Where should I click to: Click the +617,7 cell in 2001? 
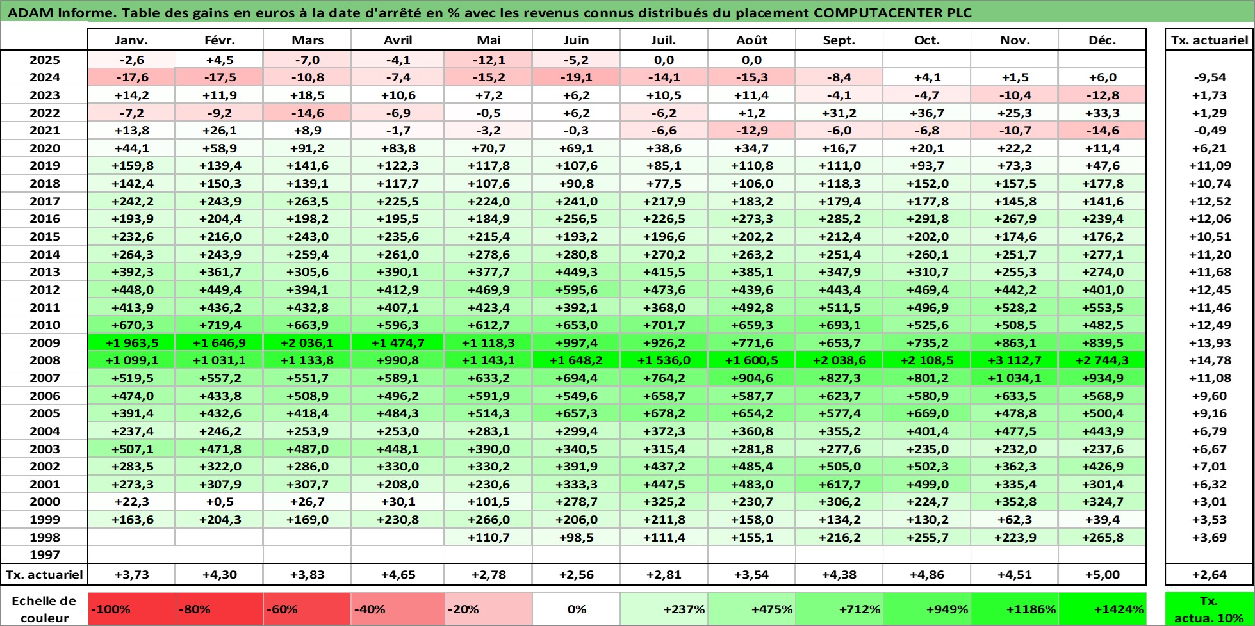(x=839, y=485)
